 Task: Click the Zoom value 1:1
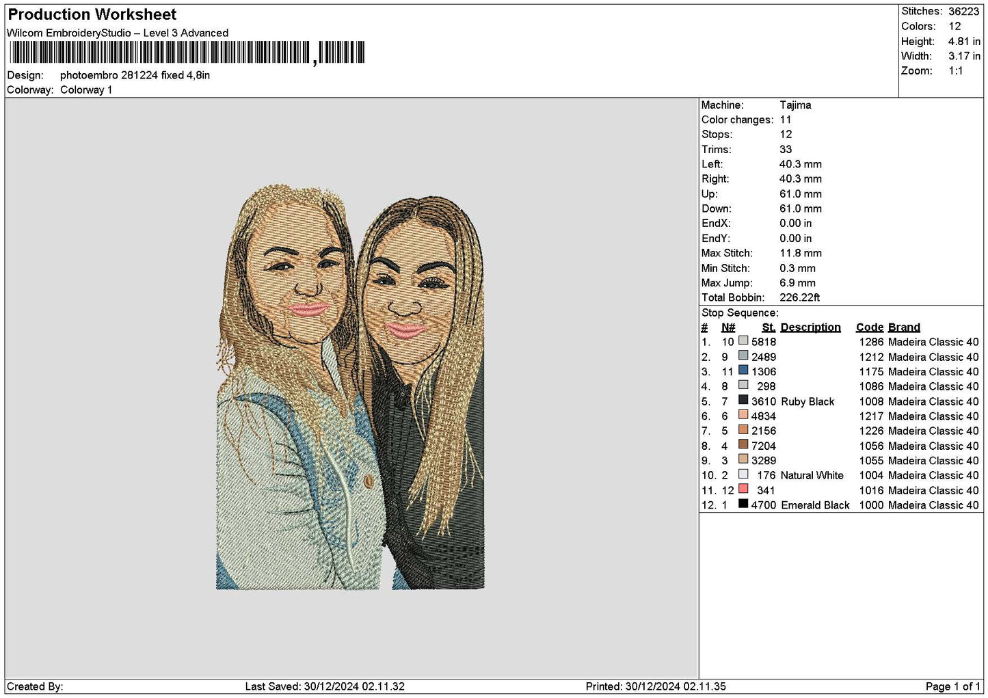tap(955, 70)
